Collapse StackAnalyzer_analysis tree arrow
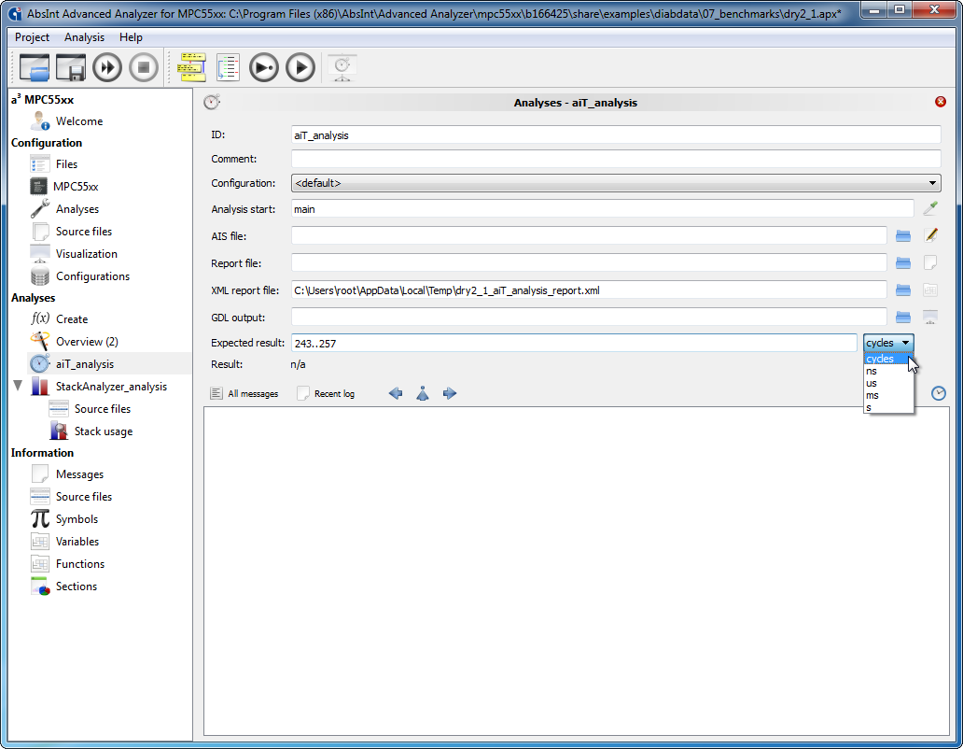963x749 pixels. (x=18, y=386)
